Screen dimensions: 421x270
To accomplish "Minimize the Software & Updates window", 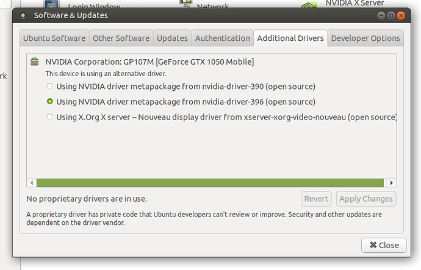I will (381, 16).
